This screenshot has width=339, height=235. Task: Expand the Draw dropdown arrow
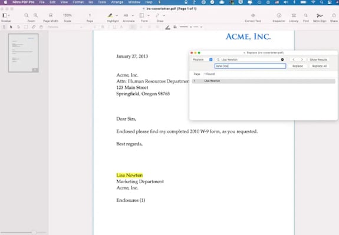[x=164, y=15]
